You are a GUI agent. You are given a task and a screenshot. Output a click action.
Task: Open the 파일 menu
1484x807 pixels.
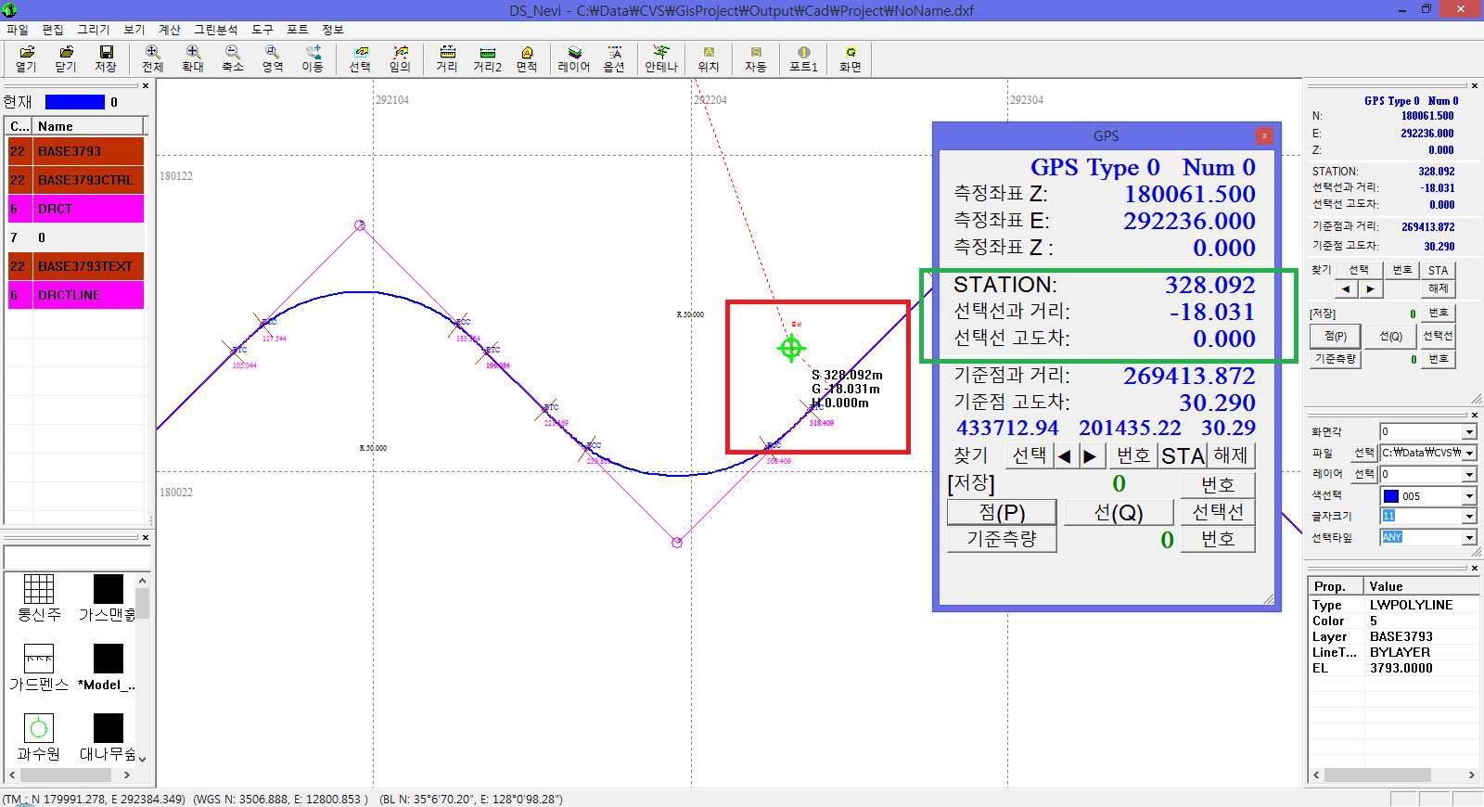[17, 30]
